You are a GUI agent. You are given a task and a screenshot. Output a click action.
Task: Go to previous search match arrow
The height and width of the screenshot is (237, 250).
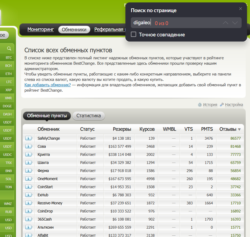[x=225, y=23]
